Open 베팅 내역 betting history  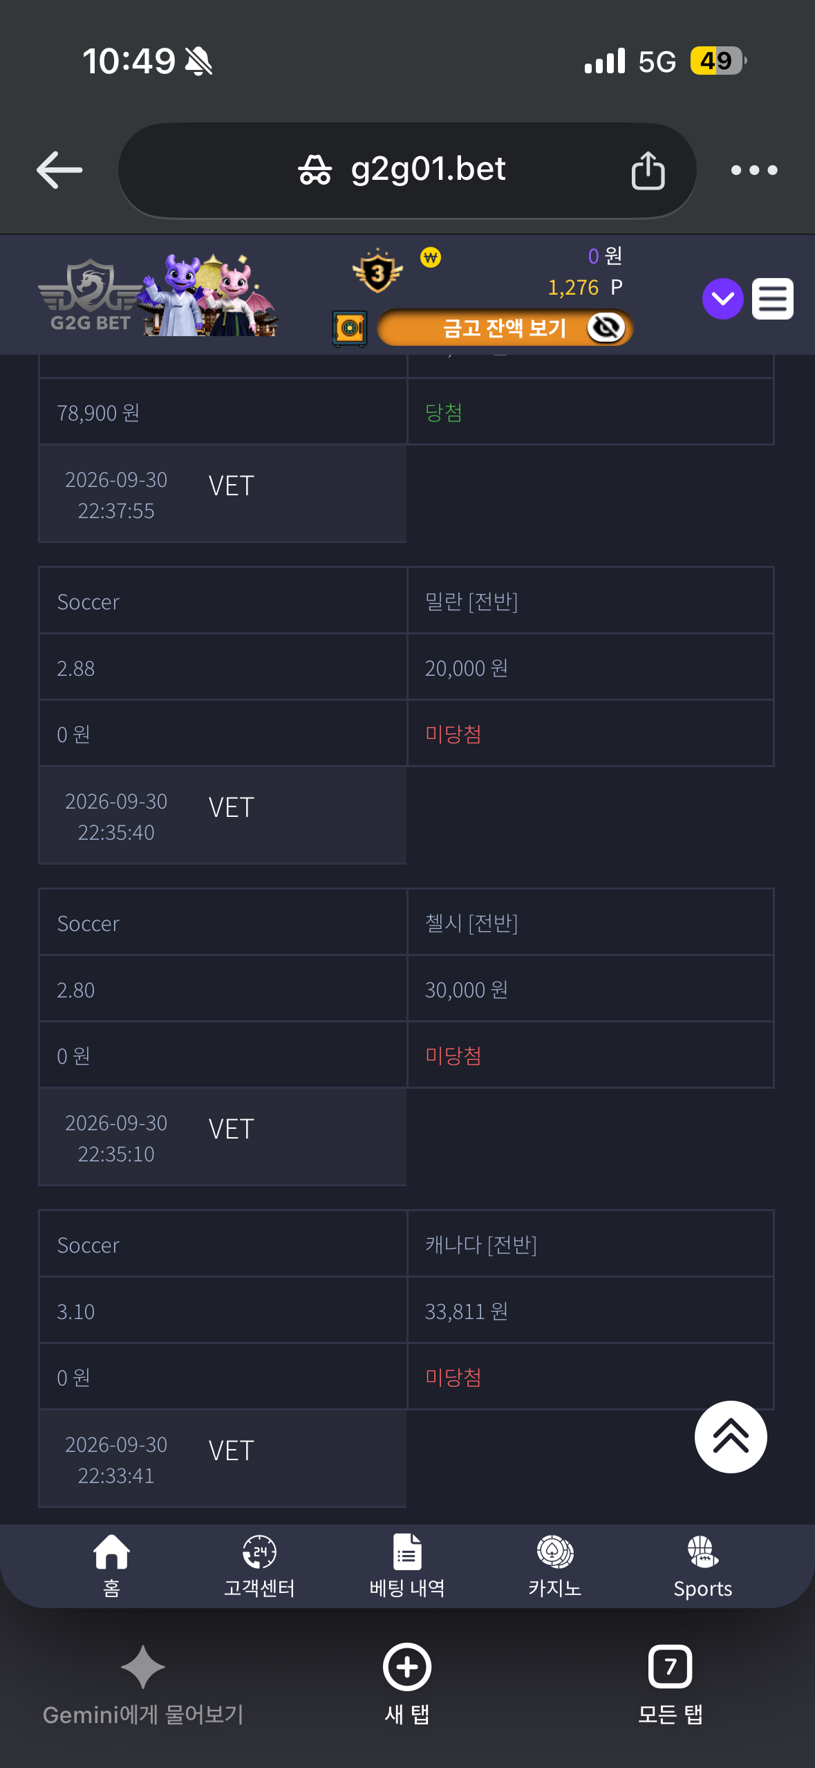(x=407, y=1566)
